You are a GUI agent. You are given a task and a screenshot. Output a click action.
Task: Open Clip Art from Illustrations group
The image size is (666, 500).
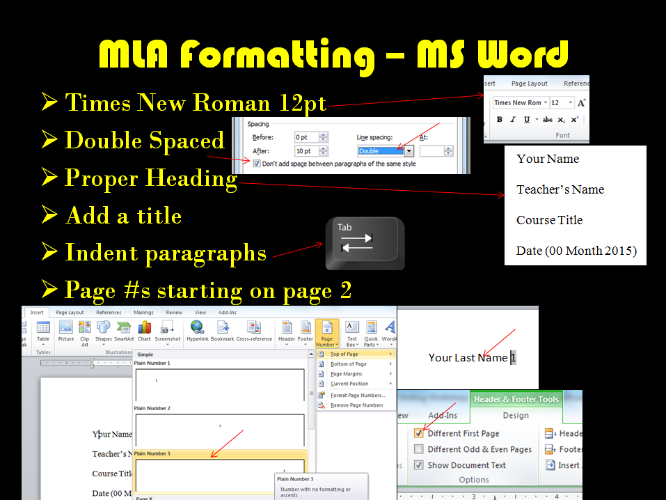(84, 334)
